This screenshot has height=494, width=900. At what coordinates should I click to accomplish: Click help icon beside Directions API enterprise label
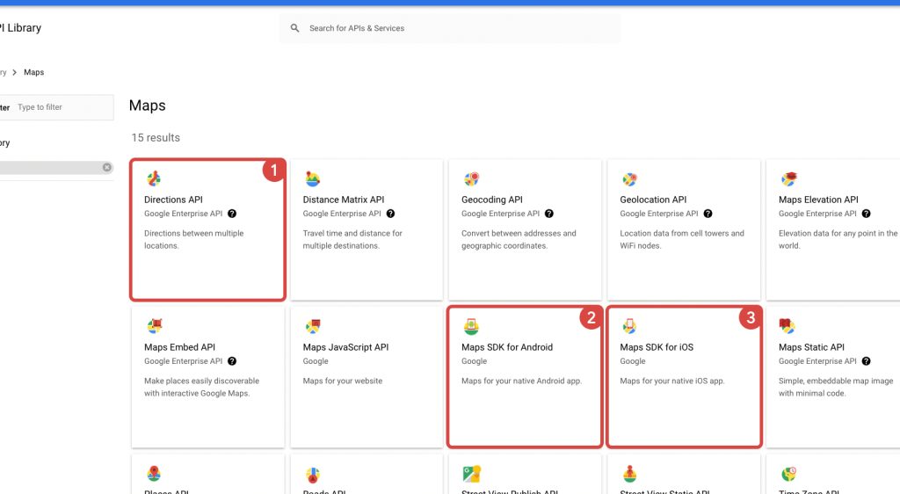[x=232, y=214]
